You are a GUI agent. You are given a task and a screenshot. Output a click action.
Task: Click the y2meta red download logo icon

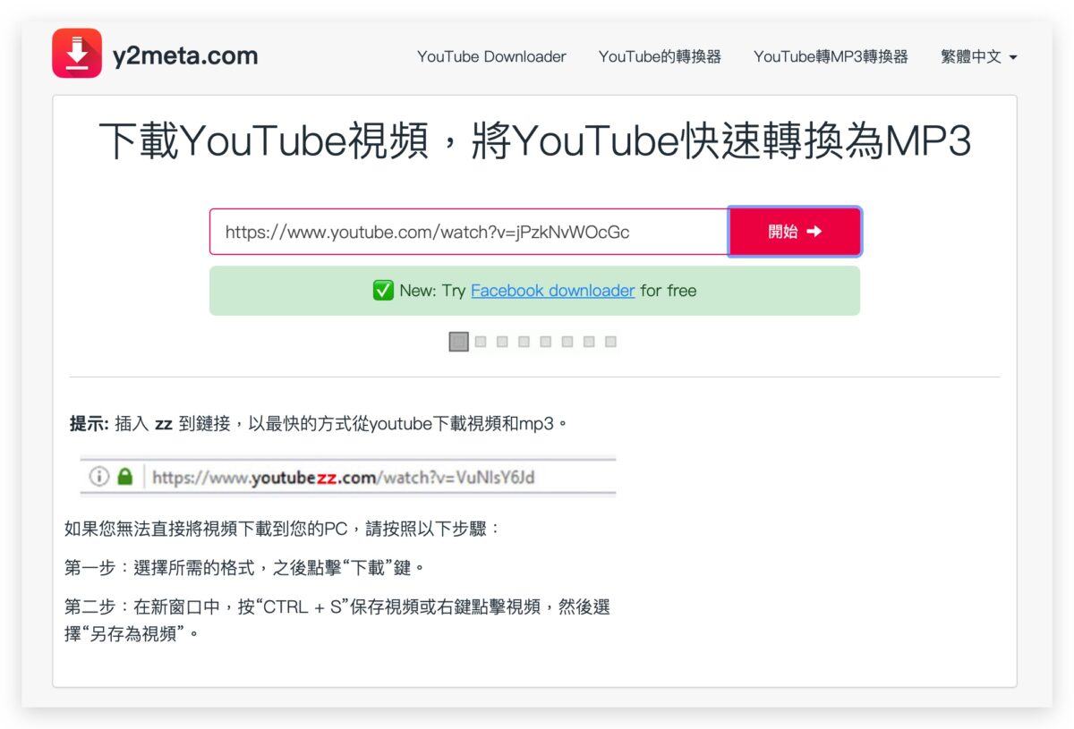coord(77,54)
